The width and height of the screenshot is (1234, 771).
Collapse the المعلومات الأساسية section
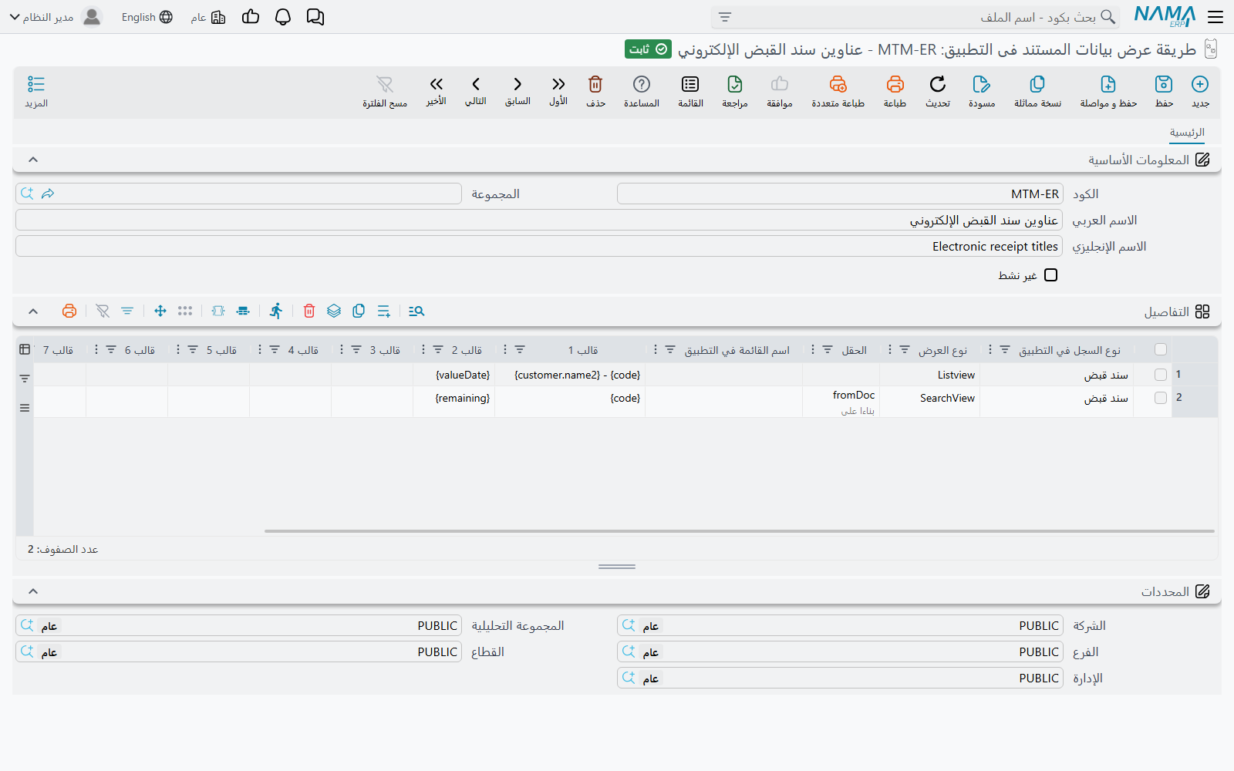coord(33,160)
